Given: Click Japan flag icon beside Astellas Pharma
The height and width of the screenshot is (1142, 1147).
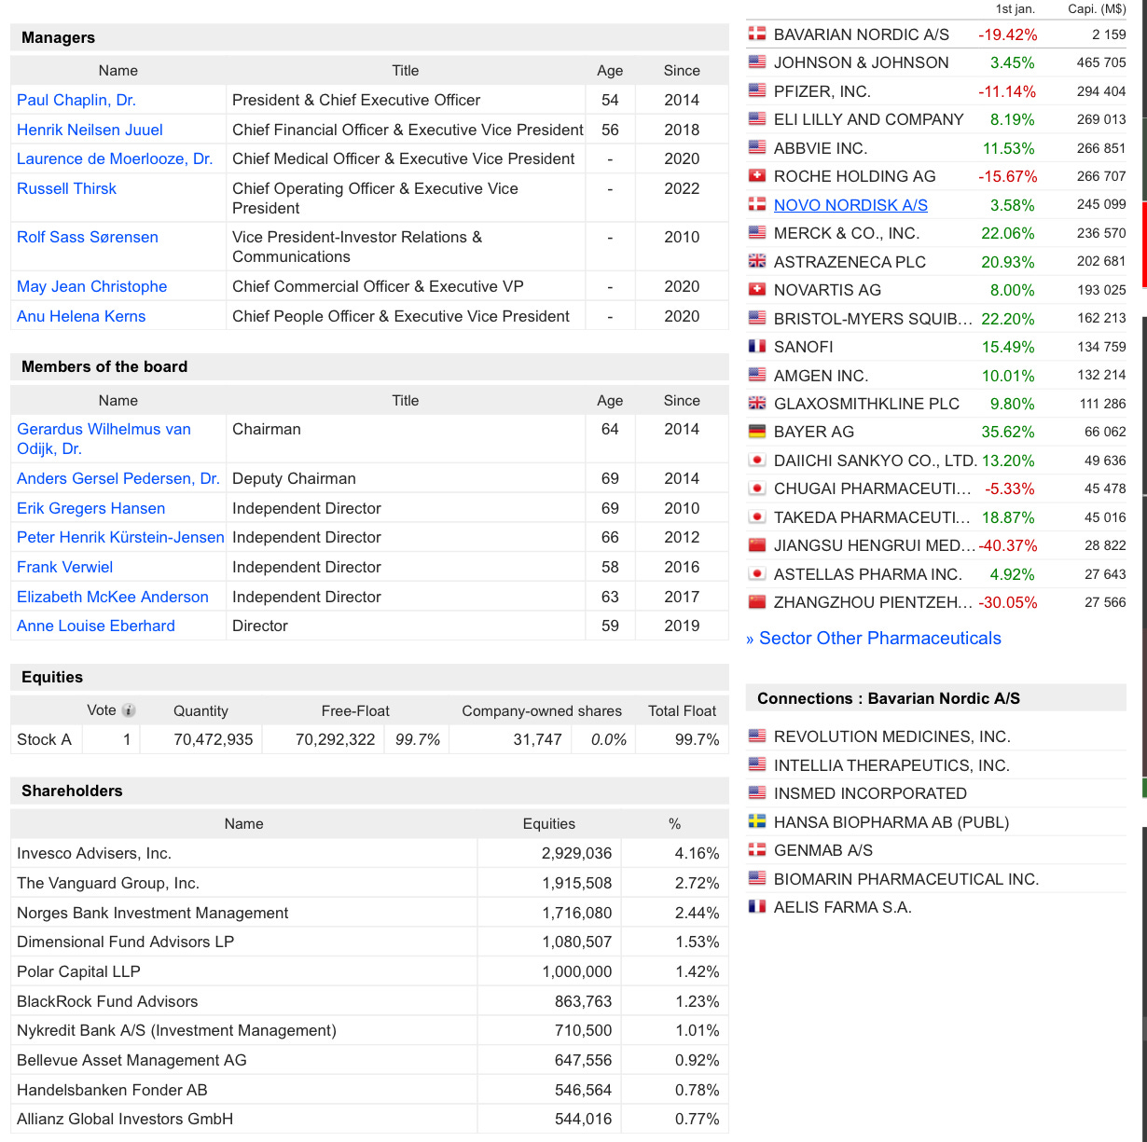Looking at the screenshot, I should [x=757, y=574].
